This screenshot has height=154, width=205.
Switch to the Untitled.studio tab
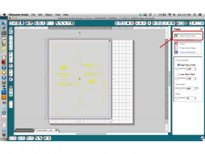pyautogui.click(x=23, y=130)
